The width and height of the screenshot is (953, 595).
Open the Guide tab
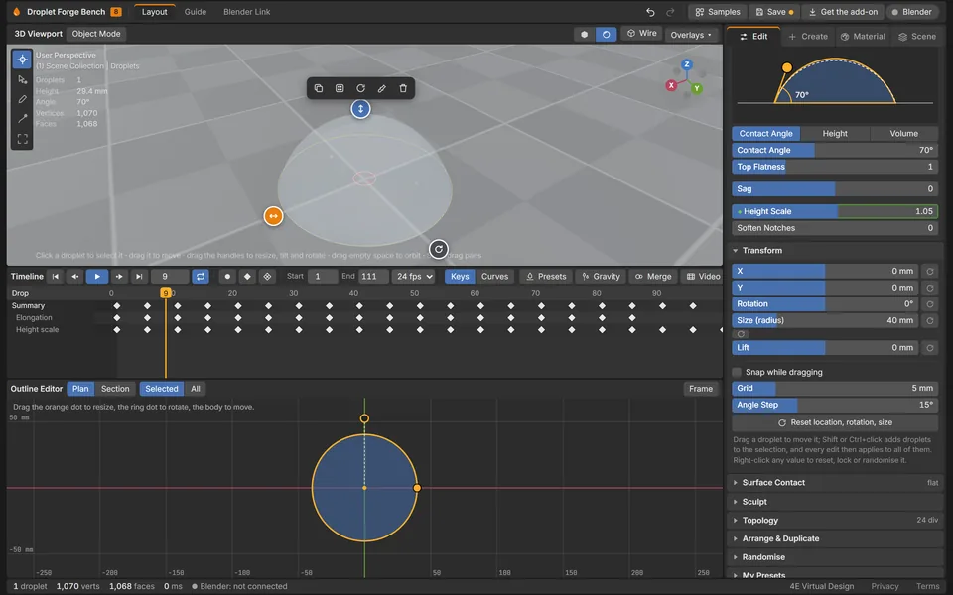pyautogui.click(x=196, y=12)
